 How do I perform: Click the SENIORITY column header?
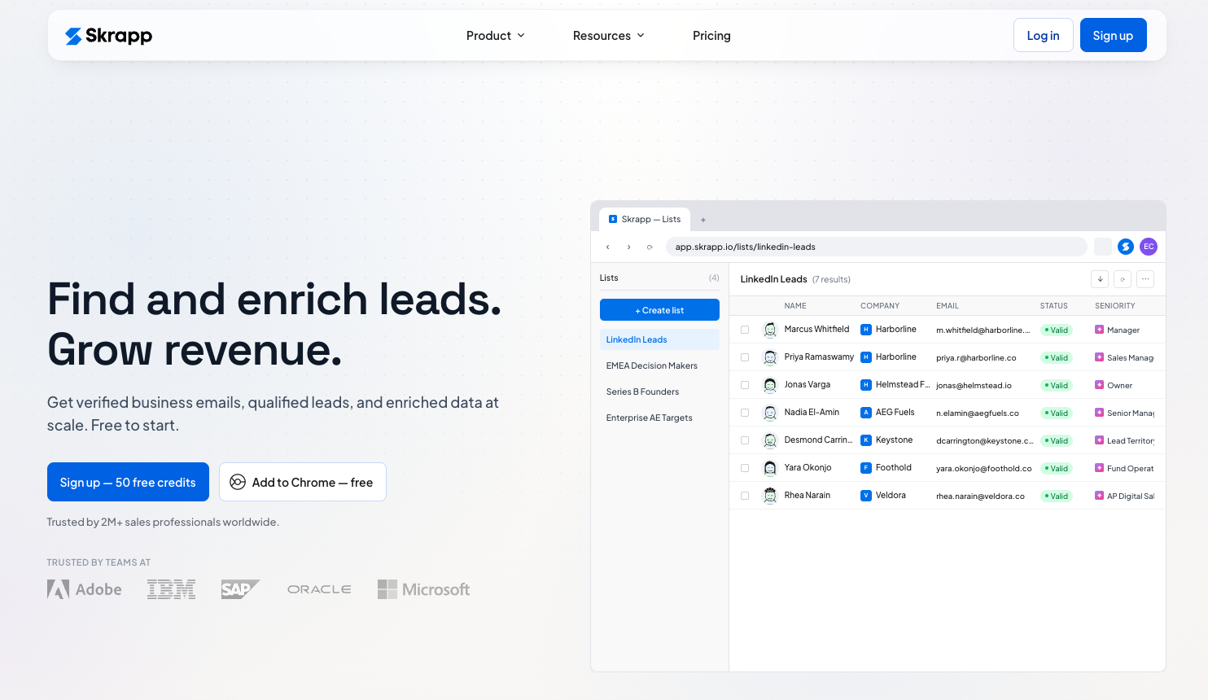pyautogui.click(x=1114, y=306)
